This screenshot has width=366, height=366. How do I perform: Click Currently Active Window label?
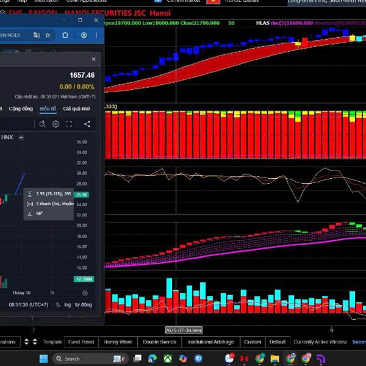click(x=320, y=342)
